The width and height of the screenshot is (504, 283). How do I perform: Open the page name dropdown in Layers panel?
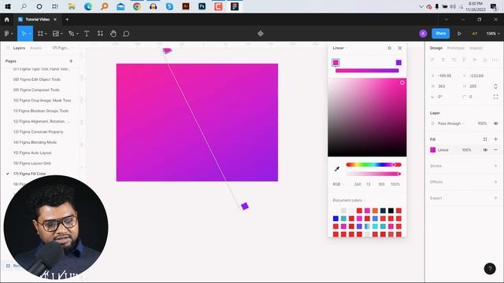coord(63,48)
